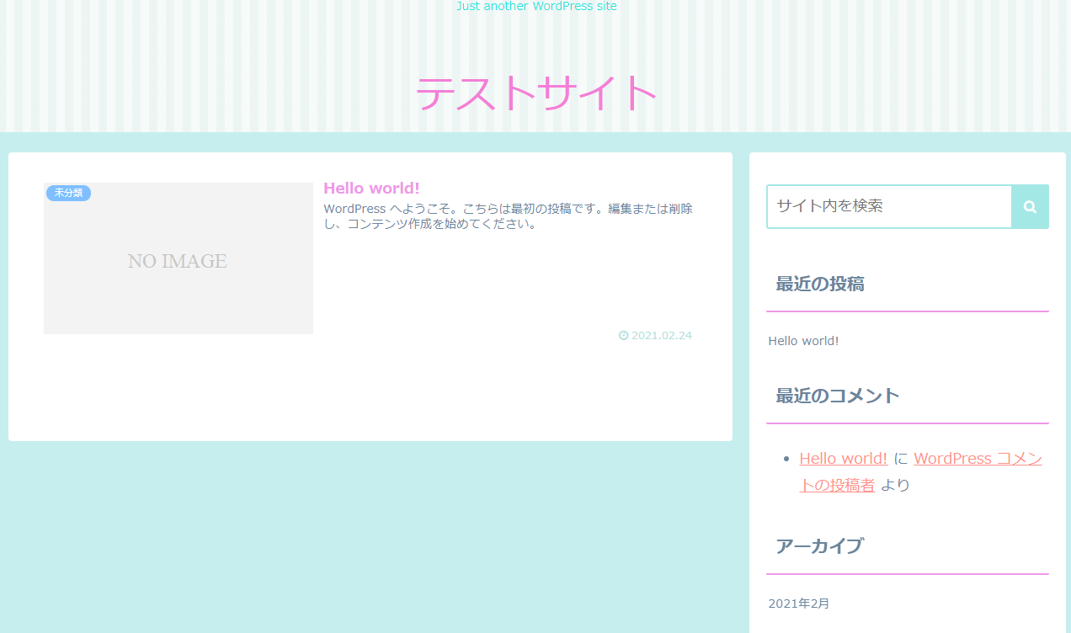Open WordPress コメントの投稿者 commenter link
Viewport: 1071px width, 633px height.
pyautogui.click(x=921, y=471)
